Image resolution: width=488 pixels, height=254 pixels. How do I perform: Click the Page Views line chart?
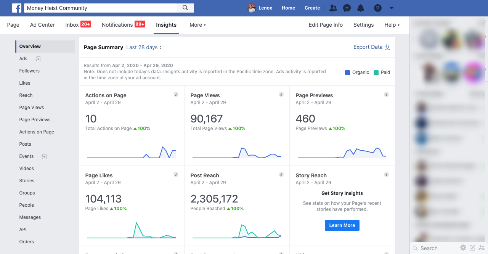pyautogui.click(x=237, y=153)
